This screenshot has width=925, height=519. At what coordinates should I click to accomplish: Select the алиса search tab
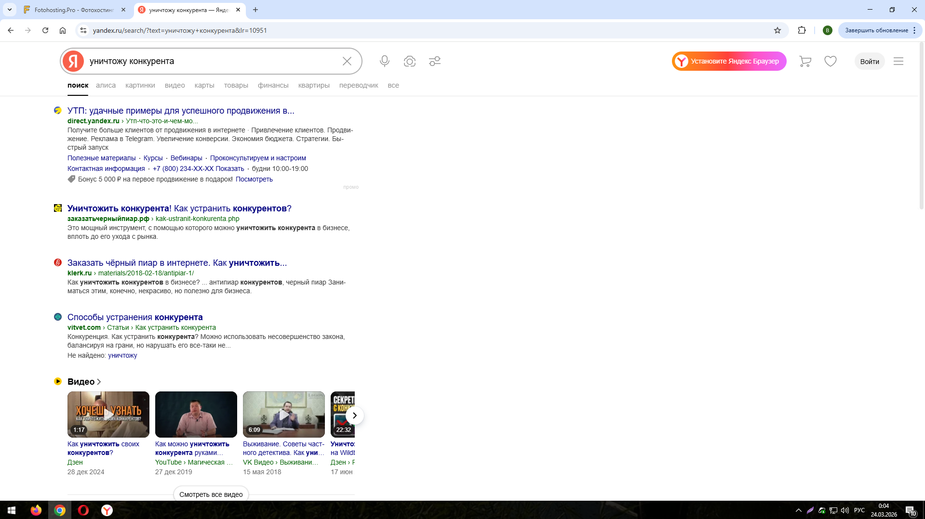pos(106,85)
